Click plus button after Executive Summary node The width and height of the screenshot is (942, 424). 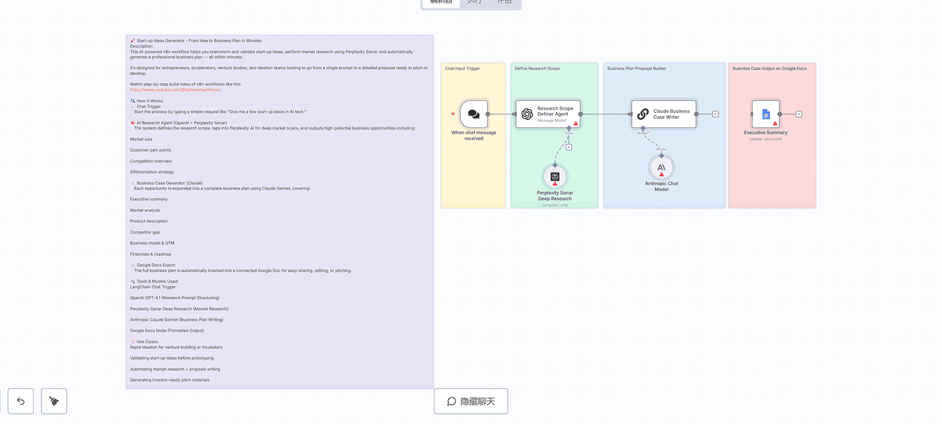coord(799,114)
